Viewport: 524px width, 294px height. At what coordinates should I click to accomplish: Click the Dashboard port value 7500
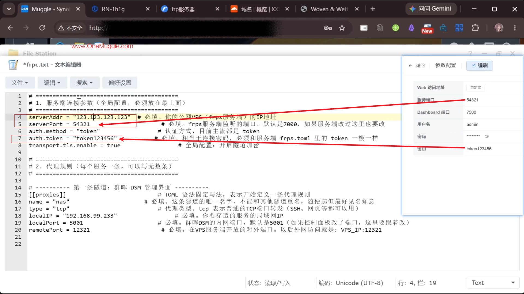471,112
